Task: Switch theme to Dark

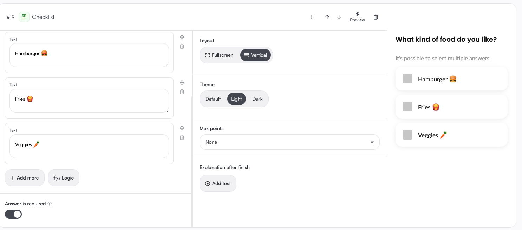Action: pos(257,99)
